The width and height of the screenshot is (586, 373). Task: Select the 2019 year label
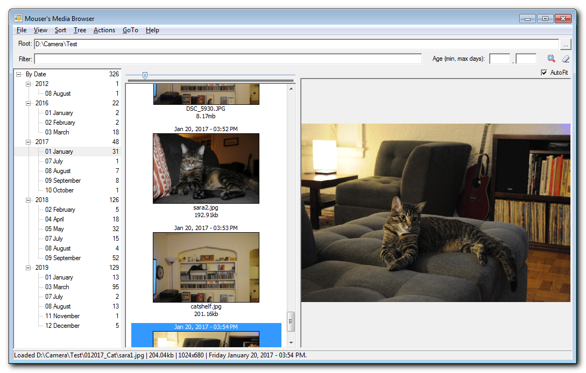click(42, 268)
